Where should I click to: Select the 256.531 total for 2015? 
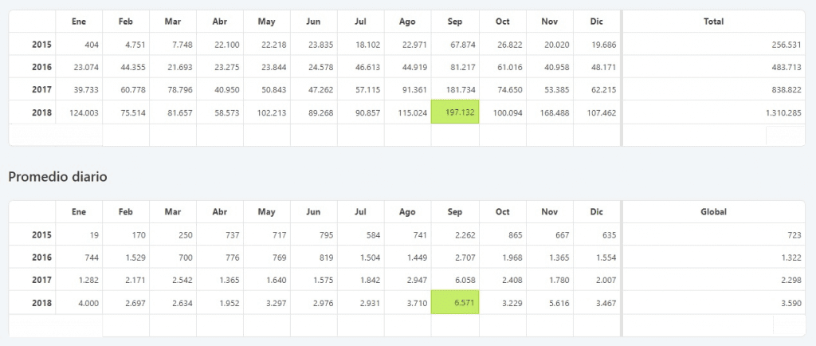click(x=784, y=45)
